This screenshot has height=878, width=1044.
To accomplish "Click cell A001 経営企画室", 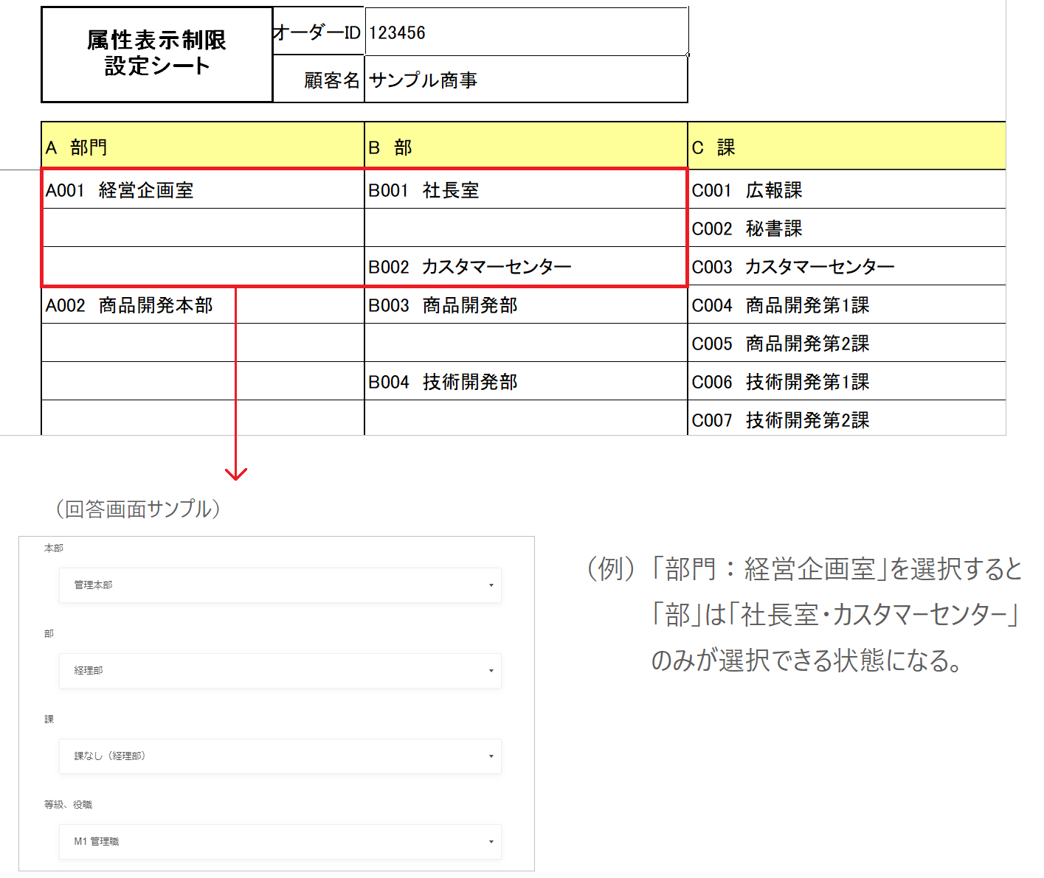I will (x=202, y=190).
